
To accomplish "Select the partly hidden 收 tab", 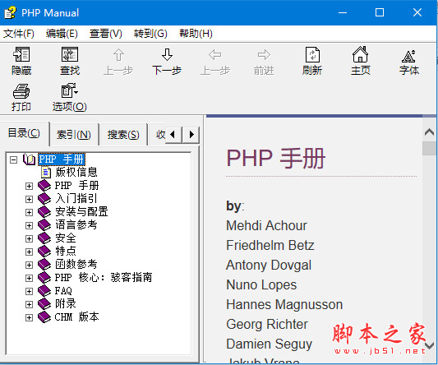I will (158, 135).
